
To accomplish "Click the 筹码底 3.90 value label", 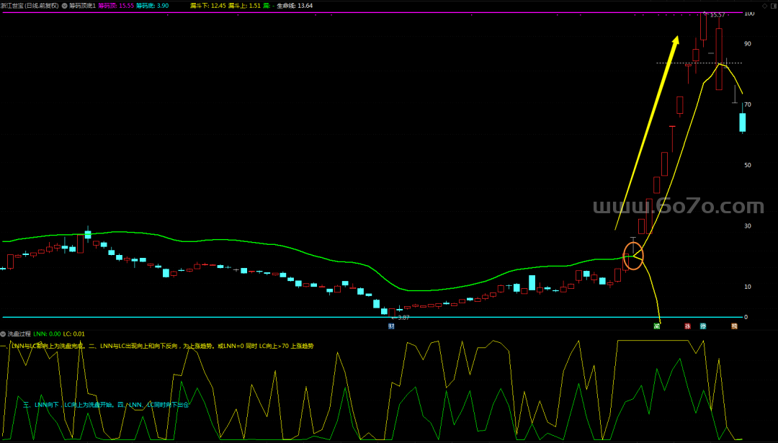I will (x=152, y=5).
